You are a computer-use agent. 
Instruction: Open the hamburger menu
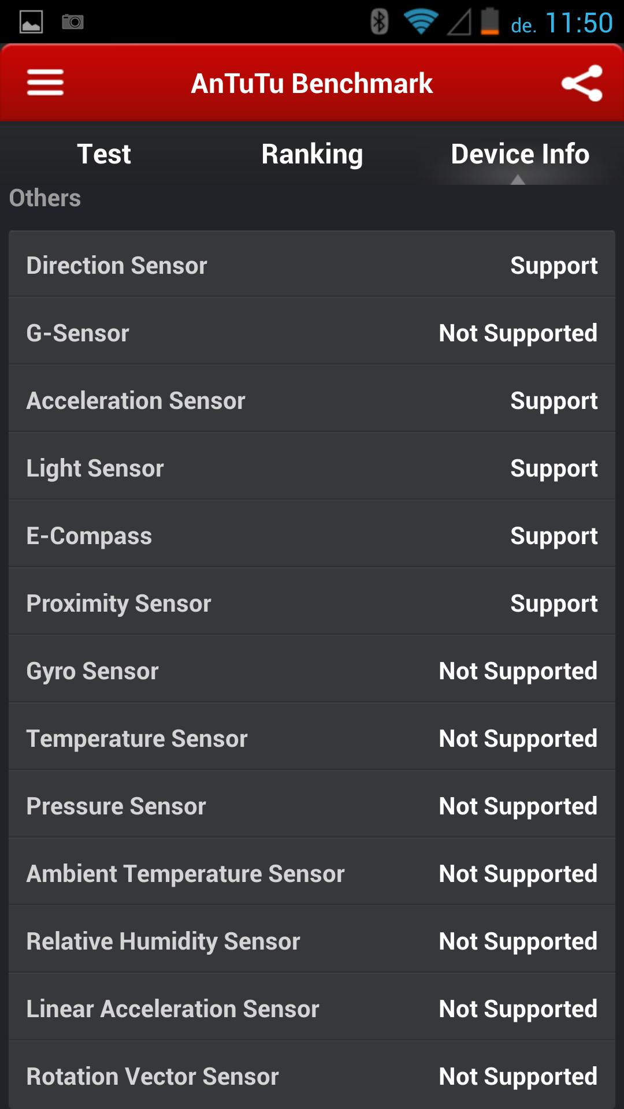[x=45, y=83]
